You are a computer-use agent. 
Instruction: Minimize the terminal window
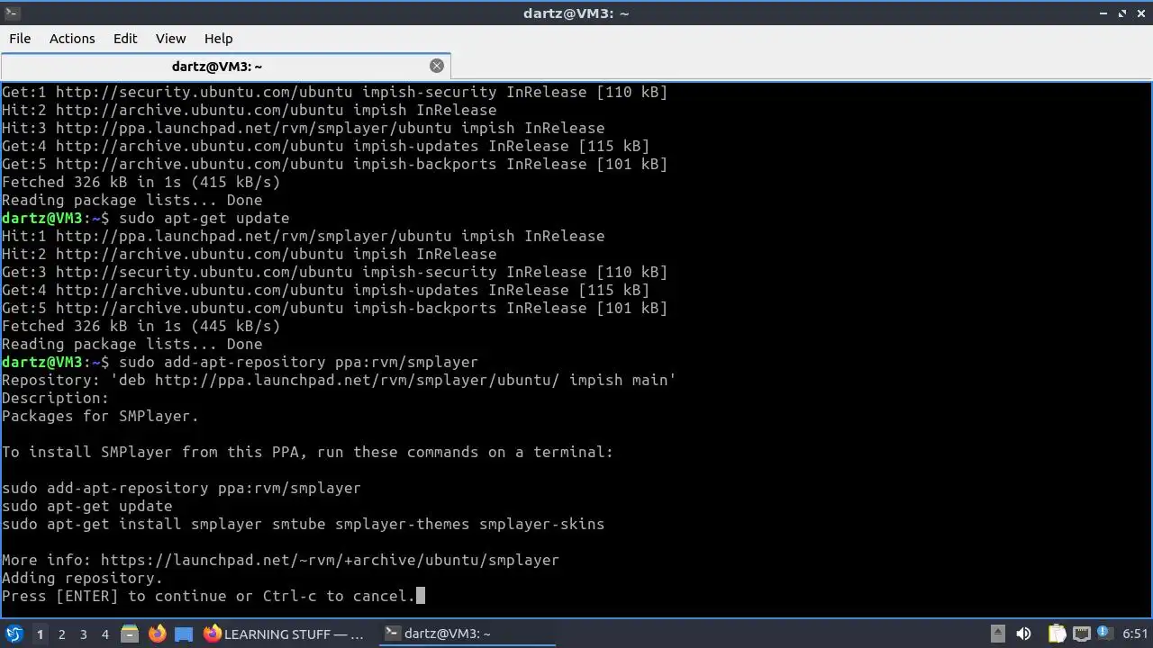(x=1104, y=13)
